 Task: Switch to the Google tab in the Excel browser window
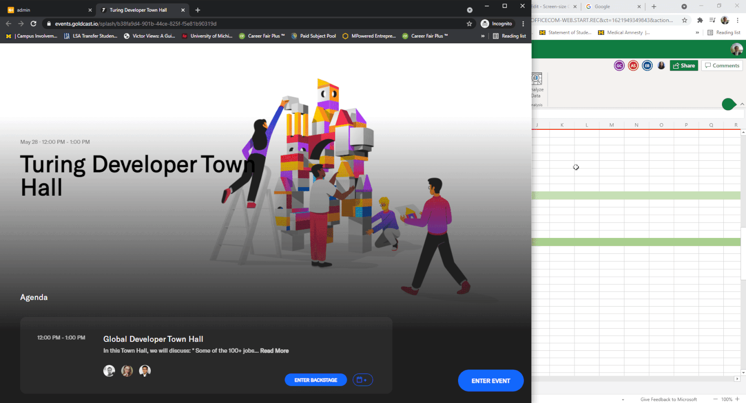pyautogui.click(x=614, y=7)
